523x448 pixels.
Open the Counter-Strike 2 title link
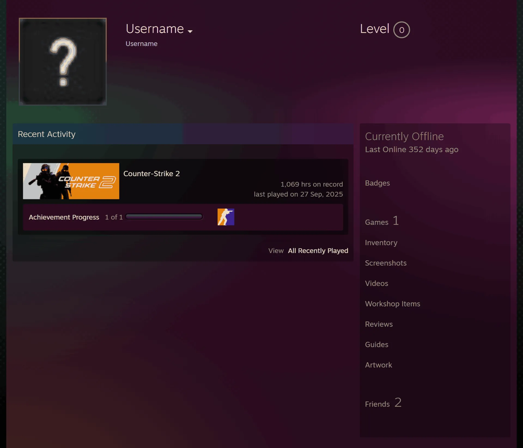[x=151, y=173]
